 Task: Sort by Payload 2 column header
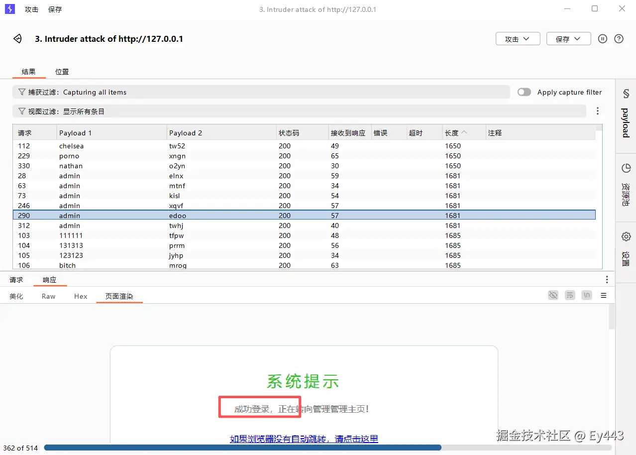click(221, 133)
